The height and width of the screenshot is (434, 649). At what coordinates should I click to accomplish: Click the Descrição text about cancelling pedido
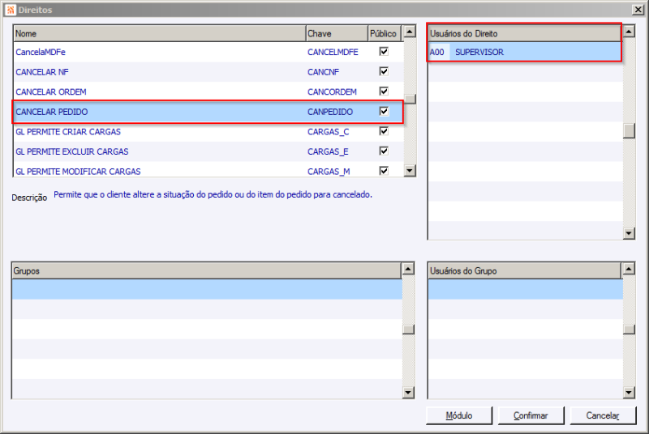[x=213, y=194]
